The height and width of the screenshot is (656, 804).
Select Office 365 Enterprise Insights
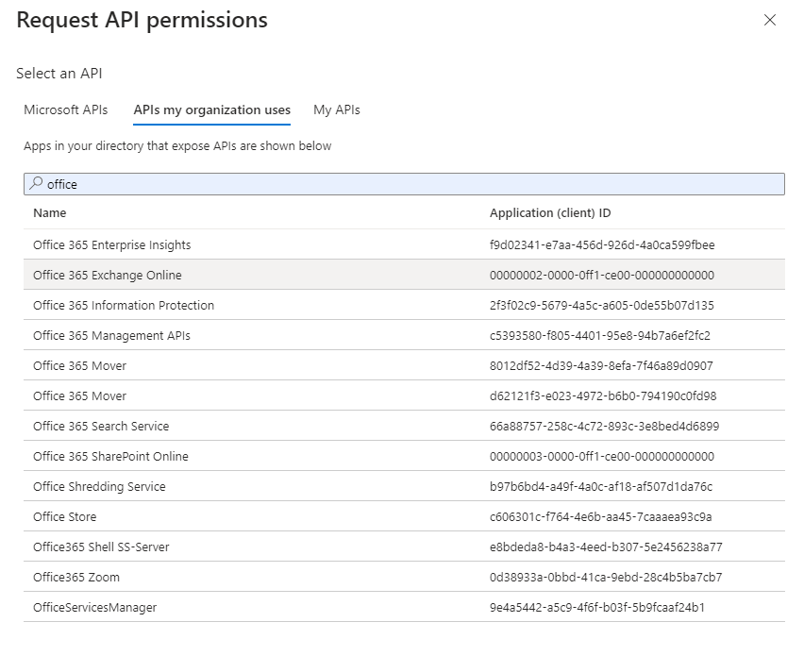click(x=404, y=244)
